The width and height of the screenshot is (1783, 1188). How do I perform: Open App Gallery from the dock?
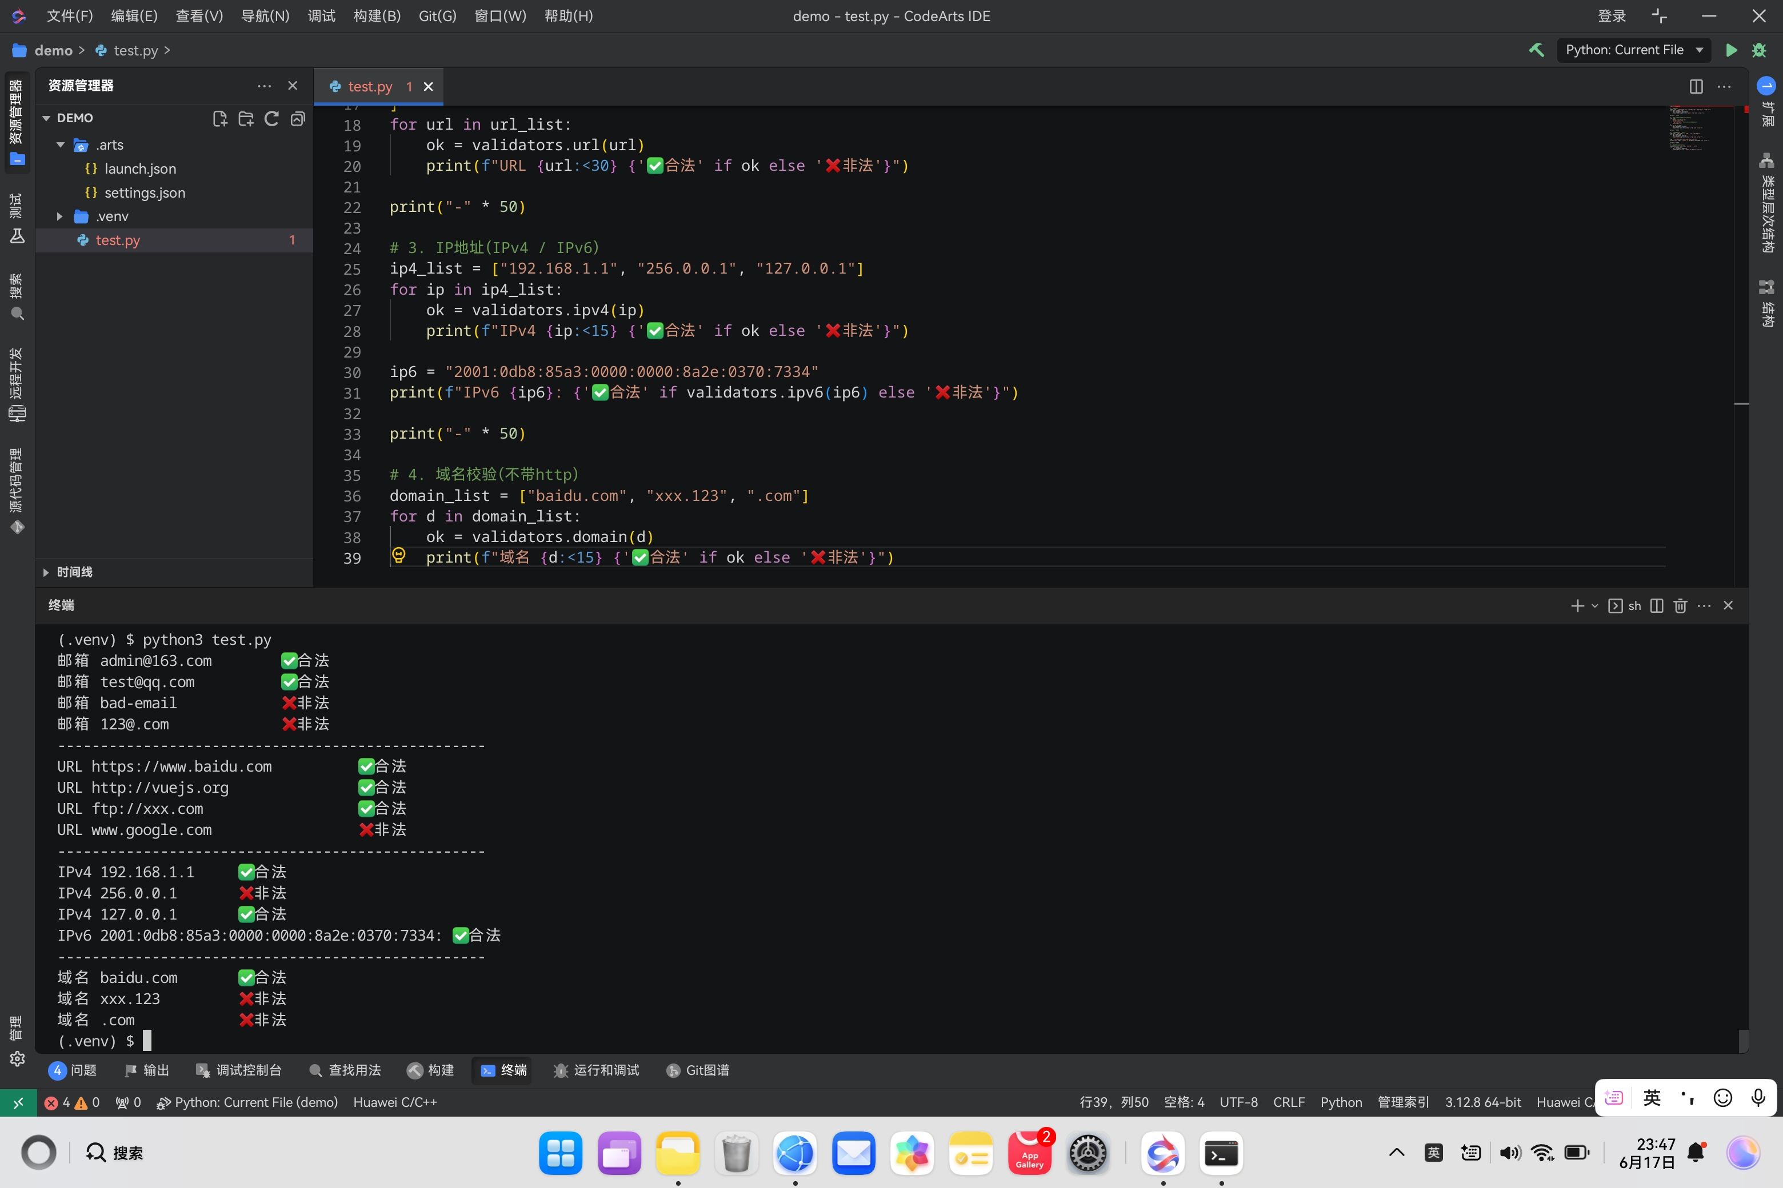point(1029,1153)
